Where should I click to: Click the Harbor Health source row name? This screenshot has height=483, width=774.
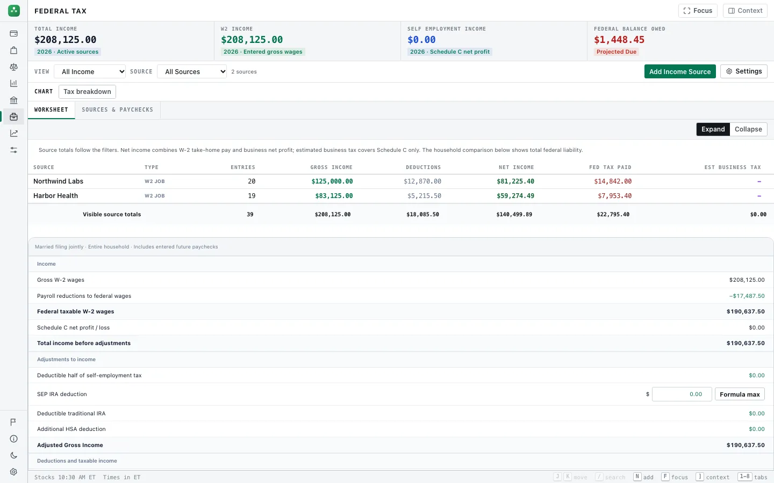tap(55, 196)
